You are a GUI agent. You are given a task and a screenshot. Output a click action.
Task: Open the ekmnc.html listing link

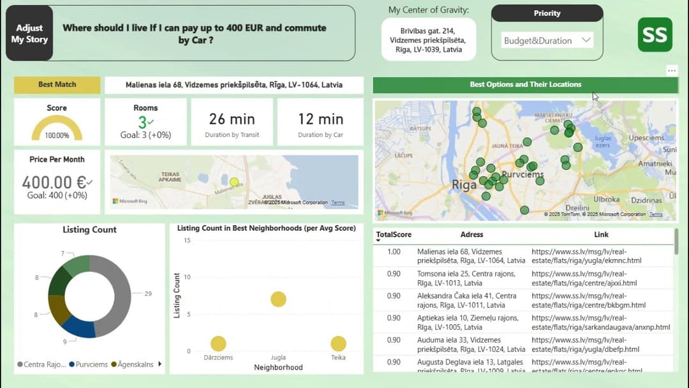587,256
